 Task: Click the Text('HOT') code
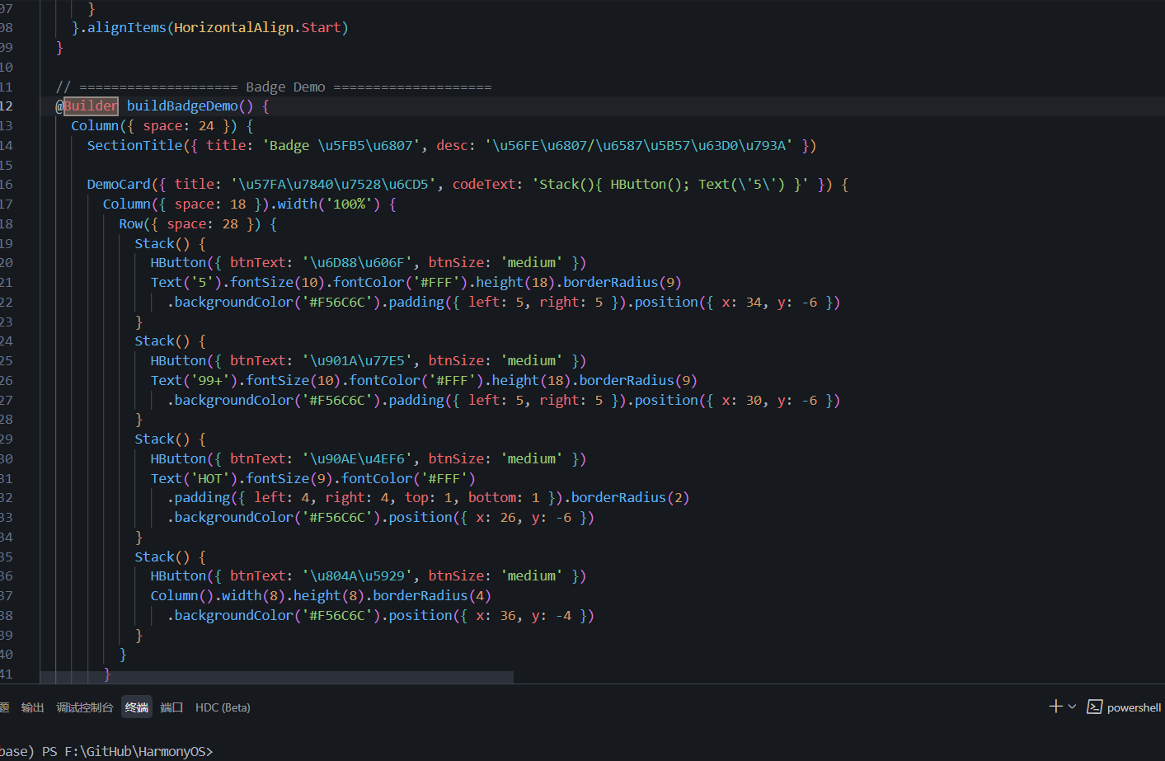tap(195, 478)
